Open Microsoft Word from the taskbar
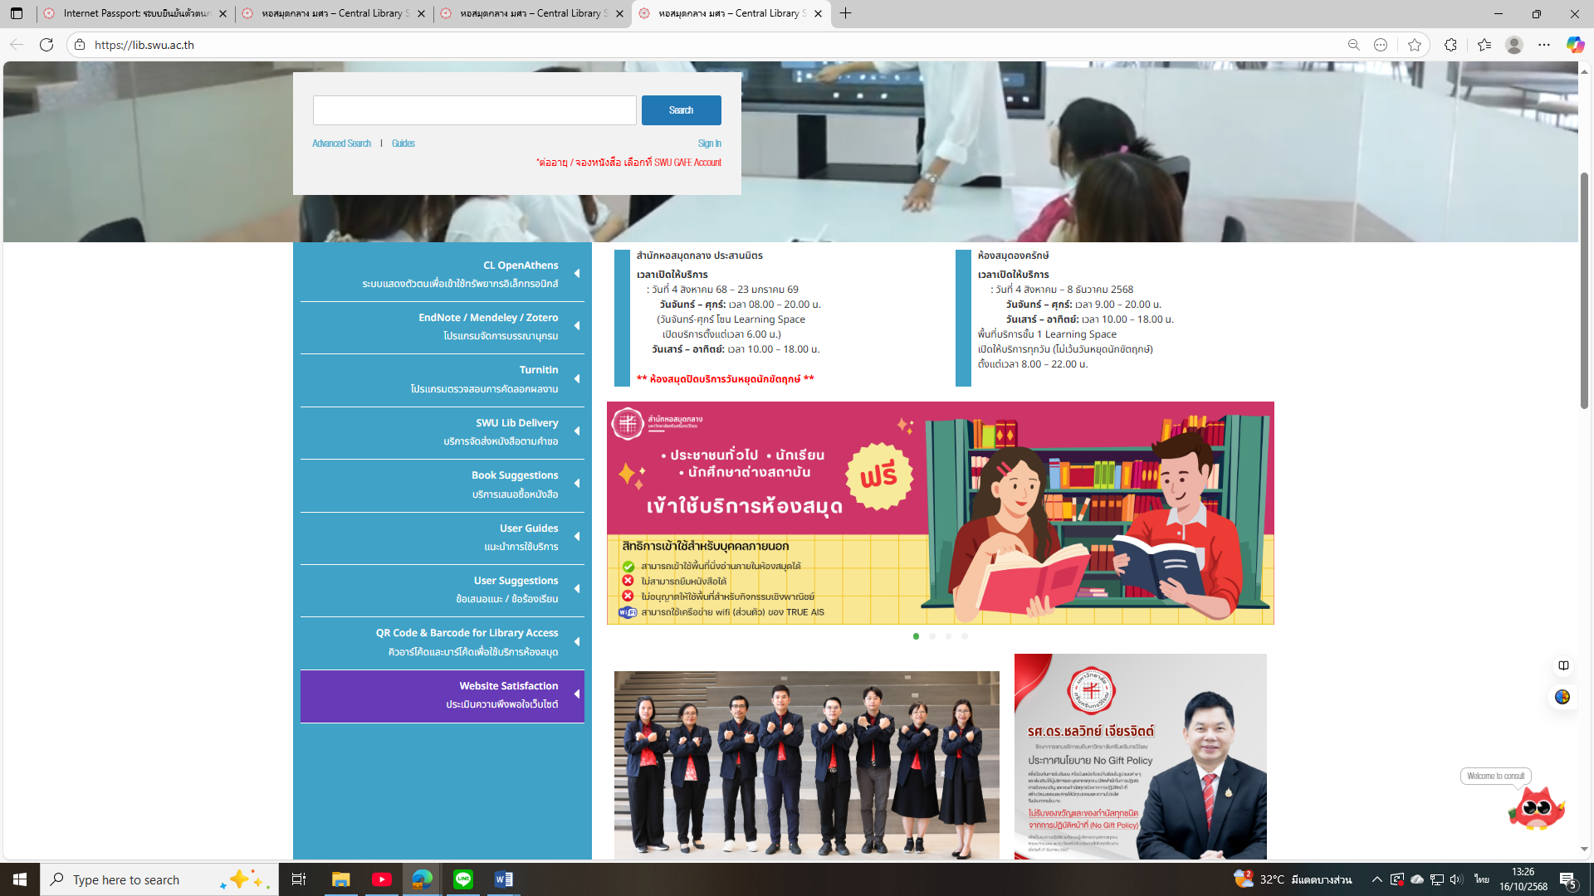1594x896 pixels. click(x=503, y=879)
